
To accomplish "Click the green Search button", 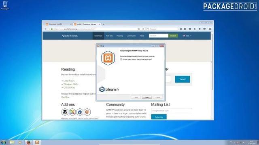I will (173, 36).
